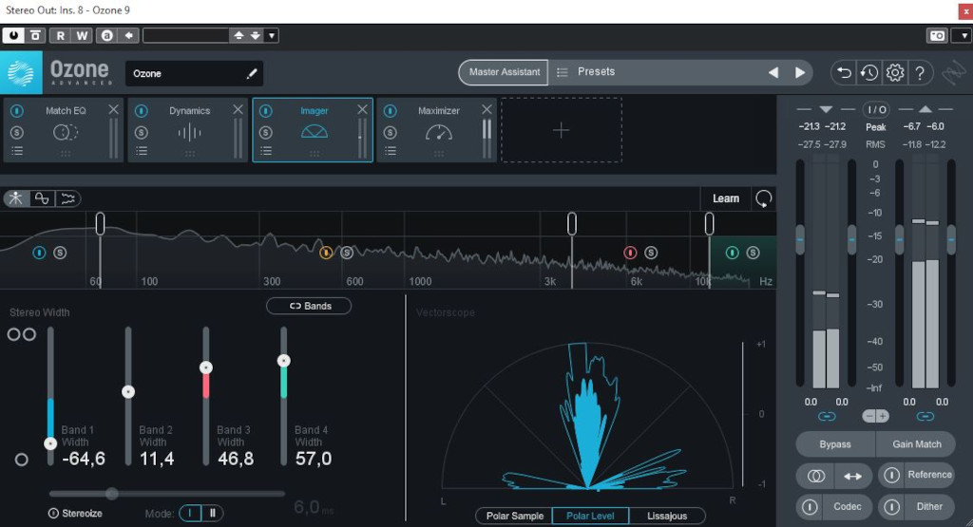
Task: Select first spectrum view icon
Action: coord(15,198)
